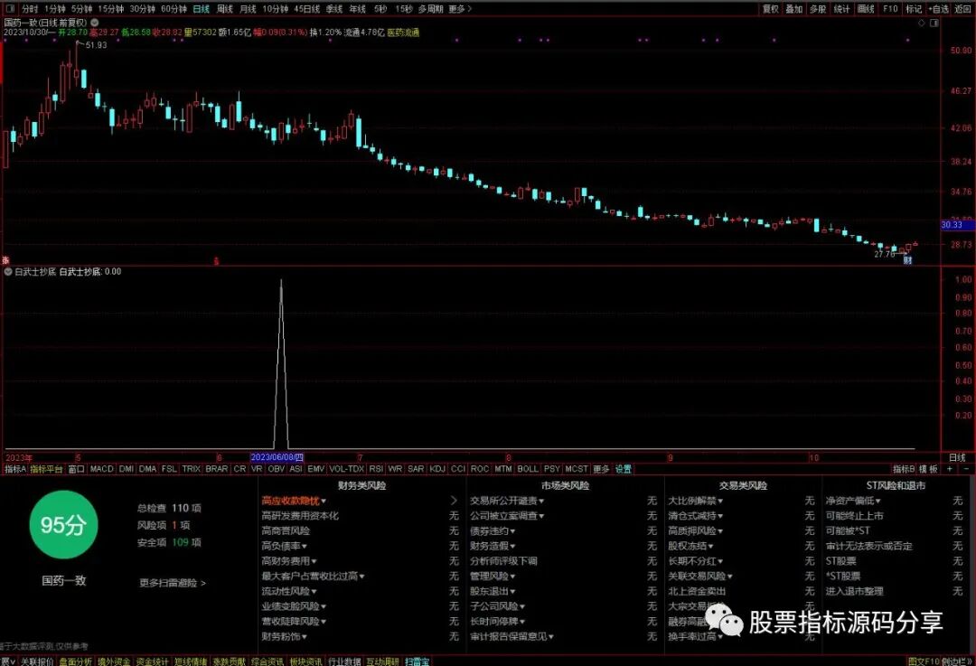Viewport: 976px width, 666px height.
Task: Click the diamond icon at chart top right
Action: 922,23
